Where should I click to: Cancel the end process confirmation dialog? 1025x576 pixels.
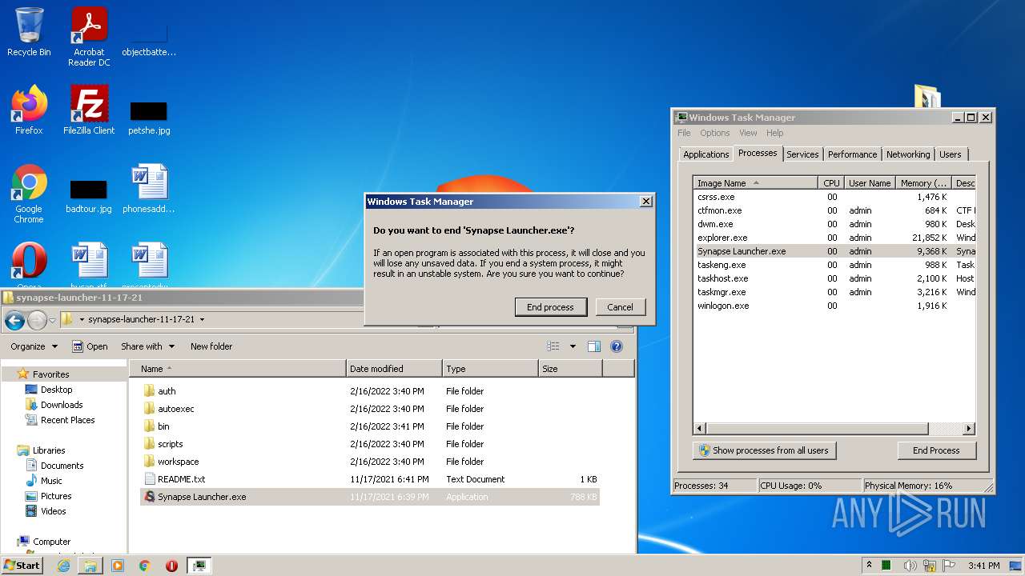(x=620, y=307)
